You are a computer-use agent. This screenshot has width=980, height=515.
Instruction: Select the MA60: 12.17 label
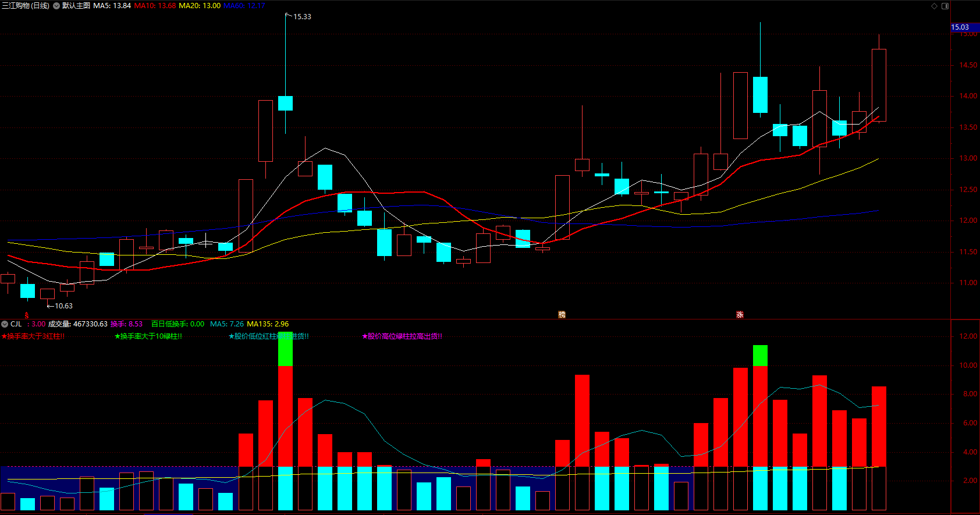coord(244,5)
